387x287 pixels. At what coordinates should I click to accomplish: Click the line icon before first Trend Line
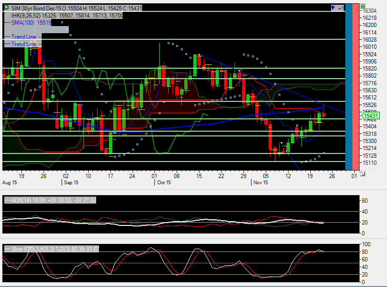tap(7, 37)
